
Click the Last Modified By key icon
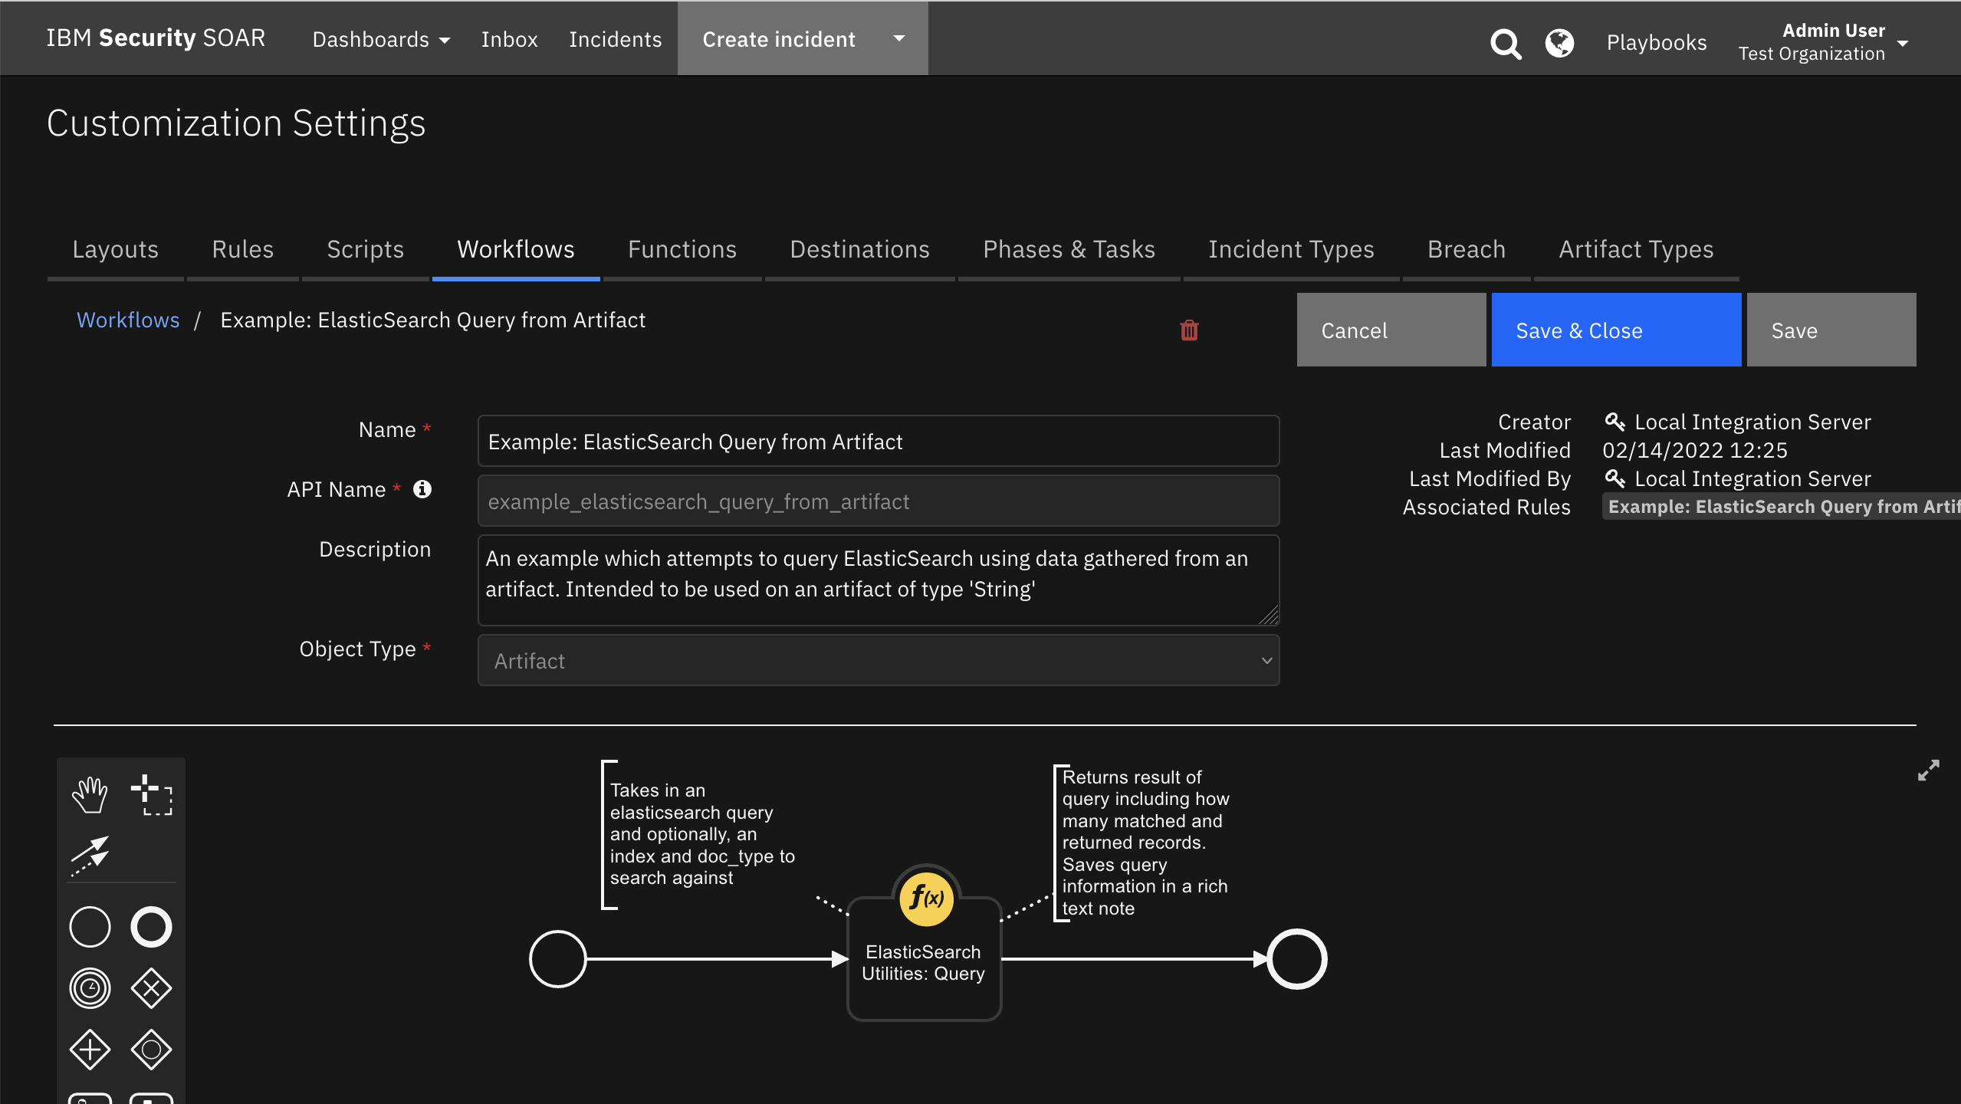point(1614,478)
